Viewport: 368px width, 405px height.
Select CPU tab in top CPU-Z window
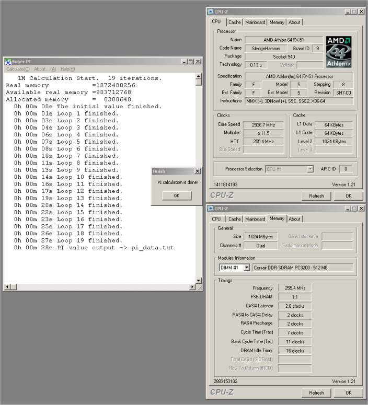pos(216,21)
